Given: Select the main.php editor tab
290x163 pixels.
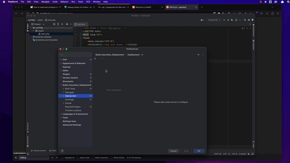Looking at the screenshot, I should [x=81, y=24].
